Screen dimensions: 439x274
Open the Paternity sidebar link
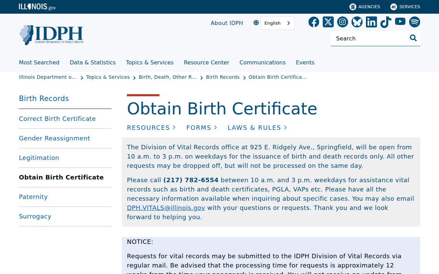(x=33, y=197)
